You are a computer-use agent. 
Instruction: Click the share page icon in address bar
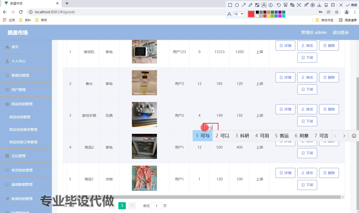point(329,12)
